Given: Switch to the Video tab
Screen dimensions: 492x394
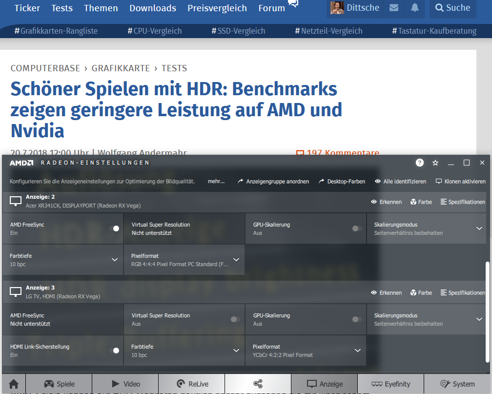Looking at the screenshot, I should click(x=125, y=384).
